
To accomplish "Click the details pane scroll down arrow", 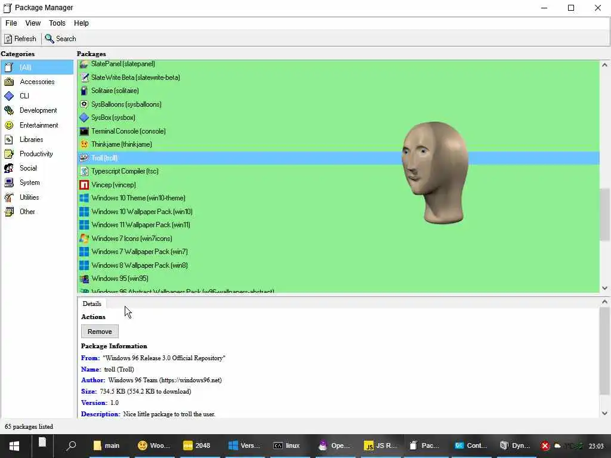I will [x=605, y=413].
